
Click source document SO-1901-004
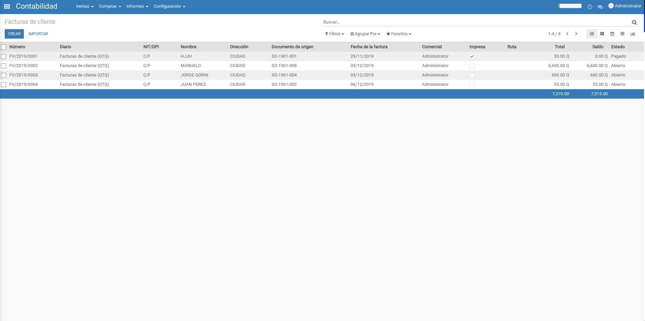[x=284, y=75]
